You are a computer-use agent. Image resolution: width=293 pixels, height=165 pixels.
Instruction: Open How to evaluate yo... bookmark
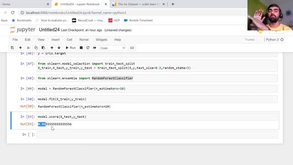52,20
